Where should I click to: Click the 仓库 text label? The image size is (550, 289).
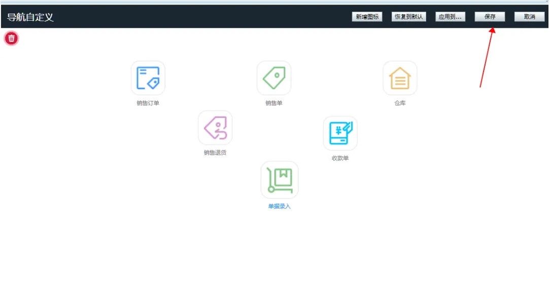[x=400, y=103]
